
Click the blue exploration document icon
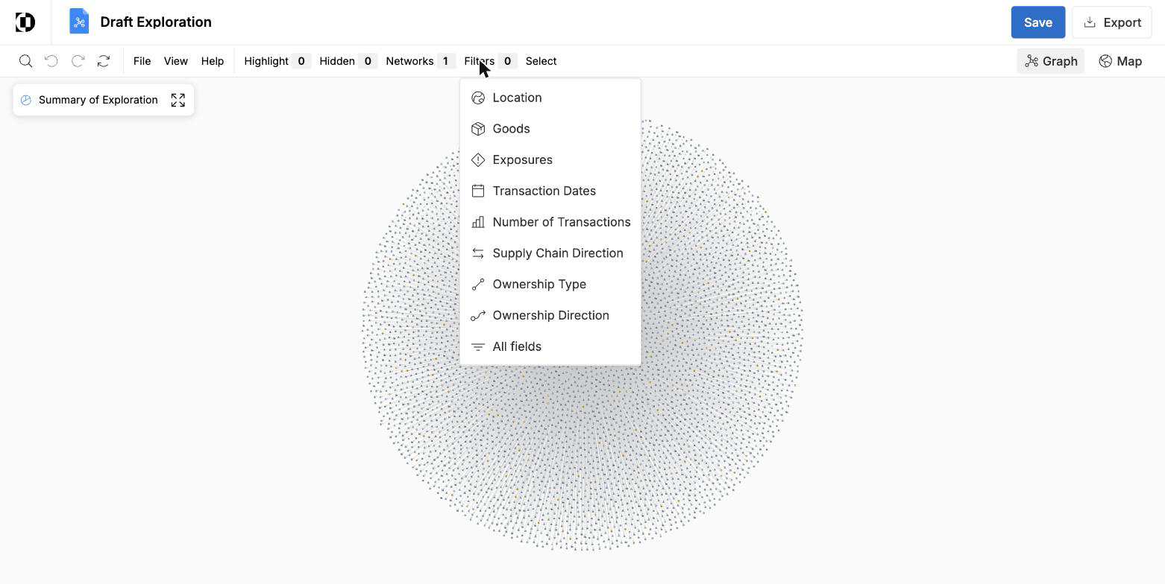(x=79, y=22)
